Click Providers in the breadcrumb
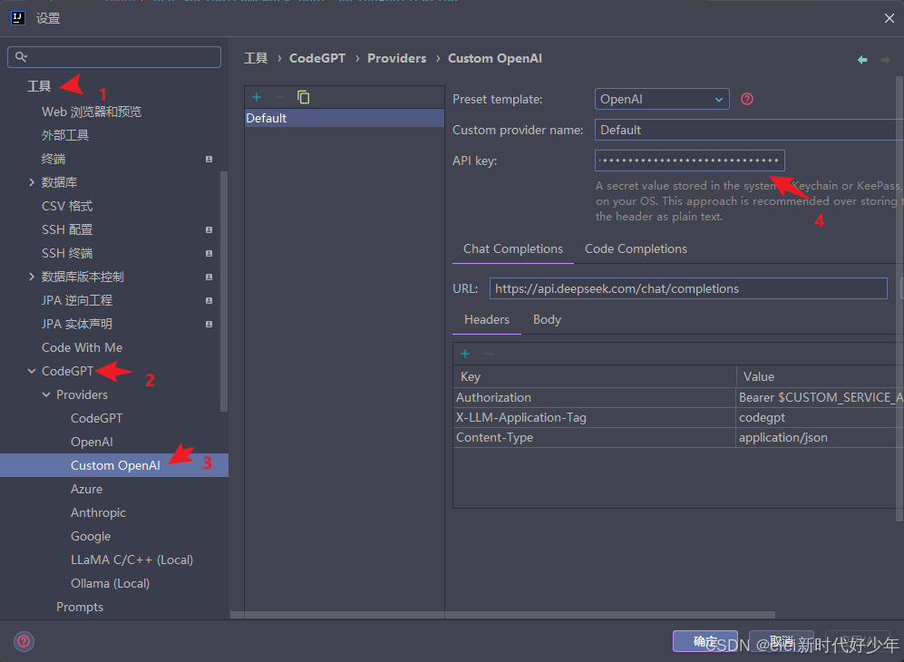Screen dimensions: 904x662 pyautogui.click(x=396, y=58)
